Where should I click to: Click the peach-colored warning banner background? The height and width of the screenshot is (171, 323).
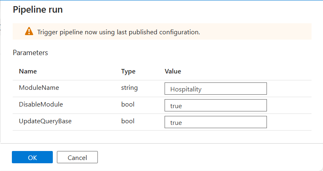pos(262,31)
